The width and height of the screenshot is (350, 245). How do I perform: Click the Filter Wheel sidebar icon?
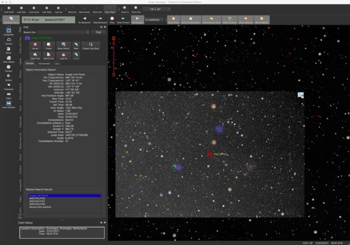[x=9, y=58]
